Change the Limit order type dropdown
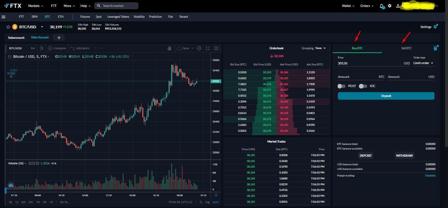 coord(424,63)
